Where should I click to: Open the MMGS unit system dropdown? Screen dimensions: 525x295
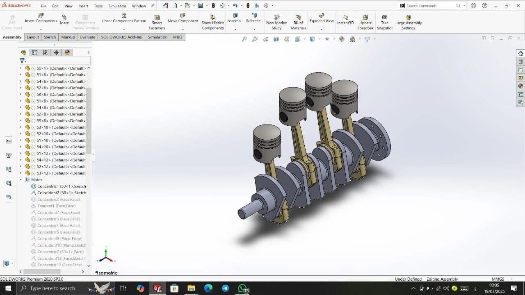tap(511, 279)
